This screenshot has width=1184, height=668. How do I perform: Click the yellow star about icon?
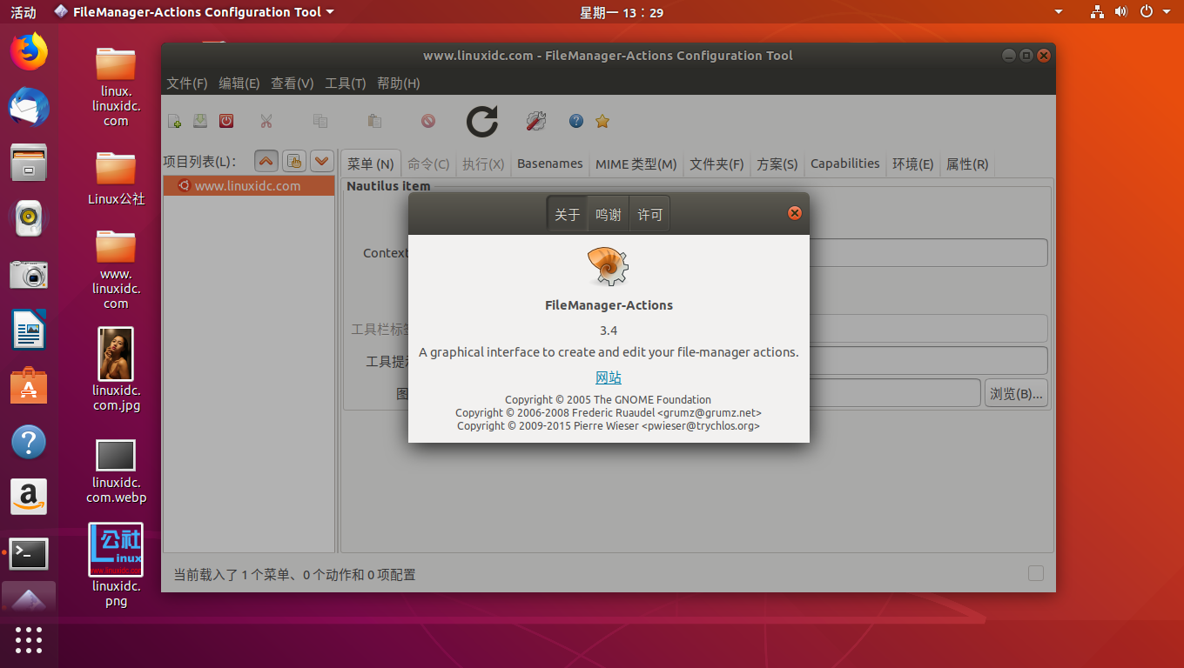[x=602, y=121]
